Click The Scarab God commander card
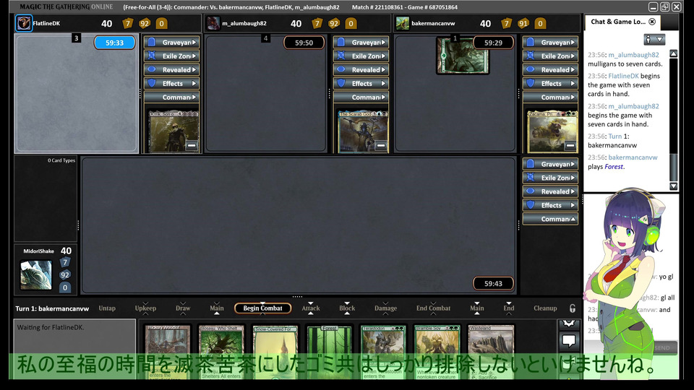Viewport: 694px width, 390px height. click(362, 131)
